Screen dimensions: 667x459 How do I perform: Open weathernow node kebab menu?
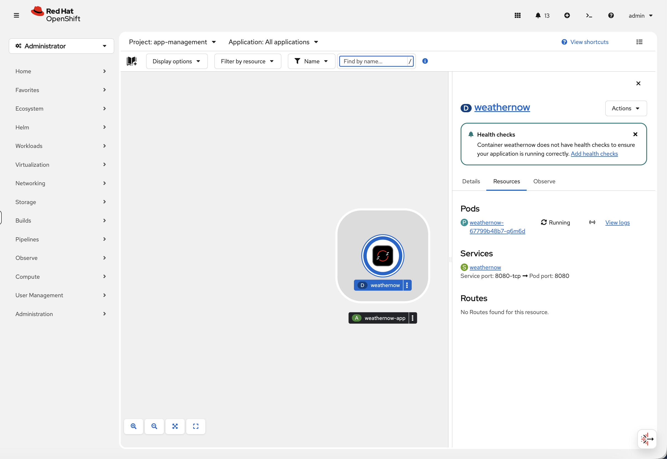click(x=407, y=285)
